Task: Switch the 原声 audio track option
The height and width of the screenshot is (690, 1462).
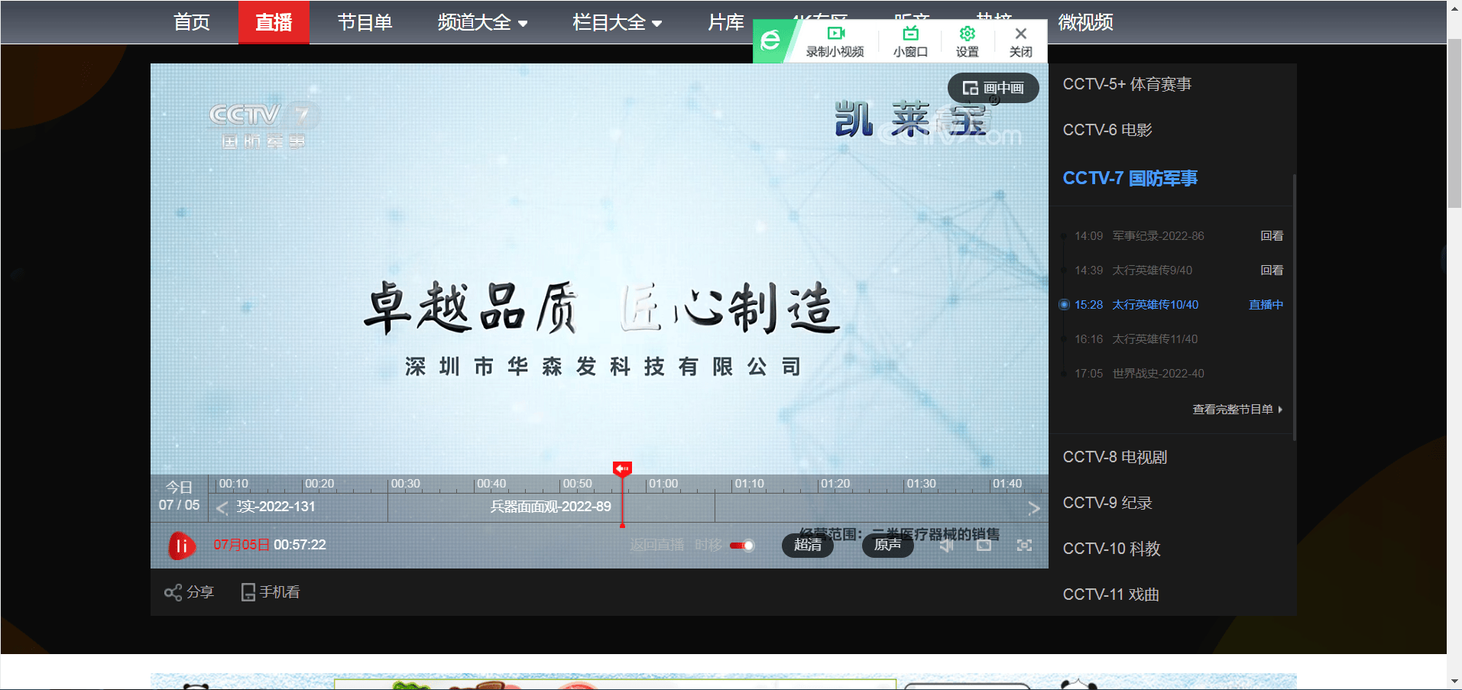Action: tap(887, 546)
